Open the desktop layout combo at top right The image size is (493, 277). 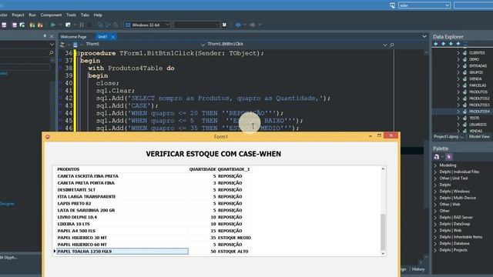coord(424,5)
